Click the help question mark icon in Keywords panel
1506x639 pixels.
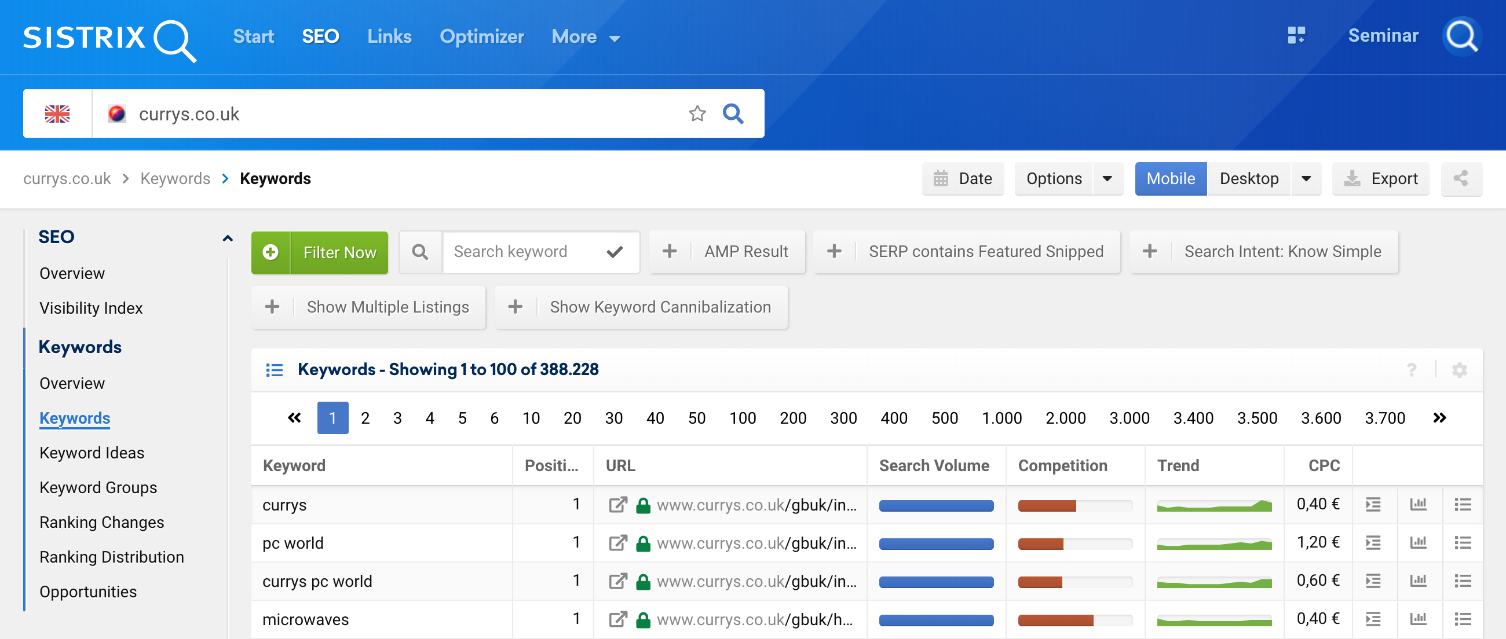pos(1411,370)
